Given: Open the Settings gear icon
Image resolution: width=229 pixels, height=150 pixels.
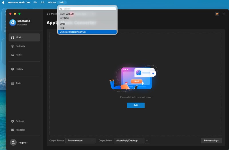Looking at the screenshot, I should pos(13,121).
